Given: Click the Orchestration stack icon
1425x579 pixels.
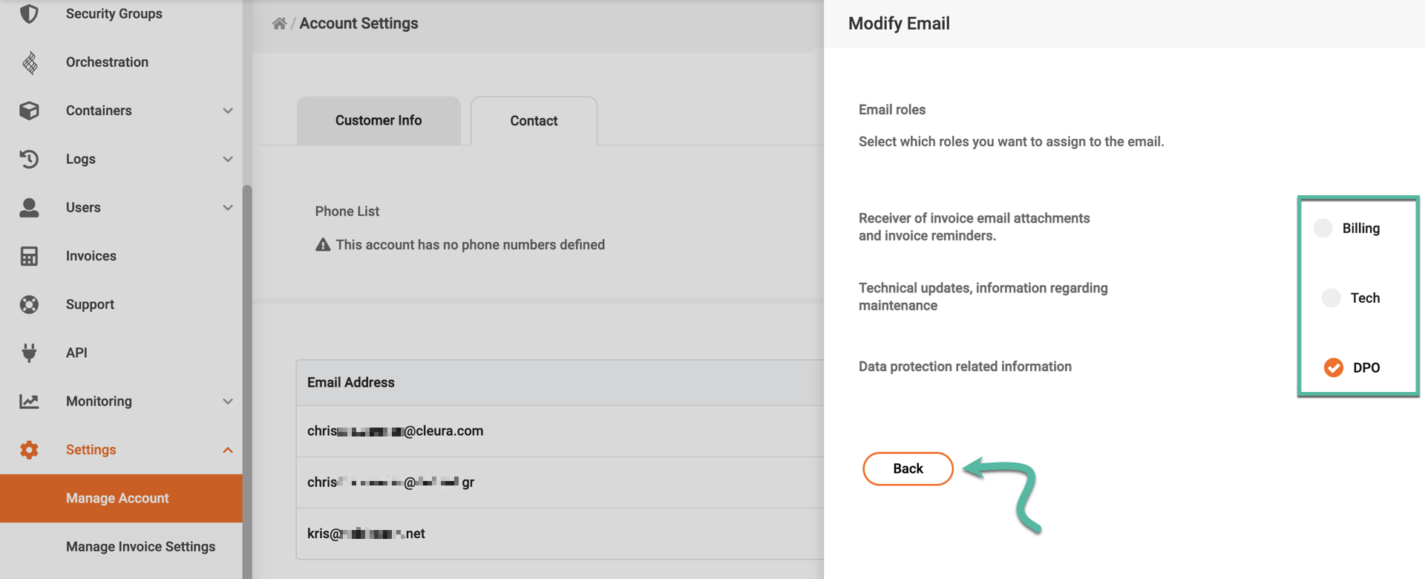Looking at the screenshot, I should [29, 62].
